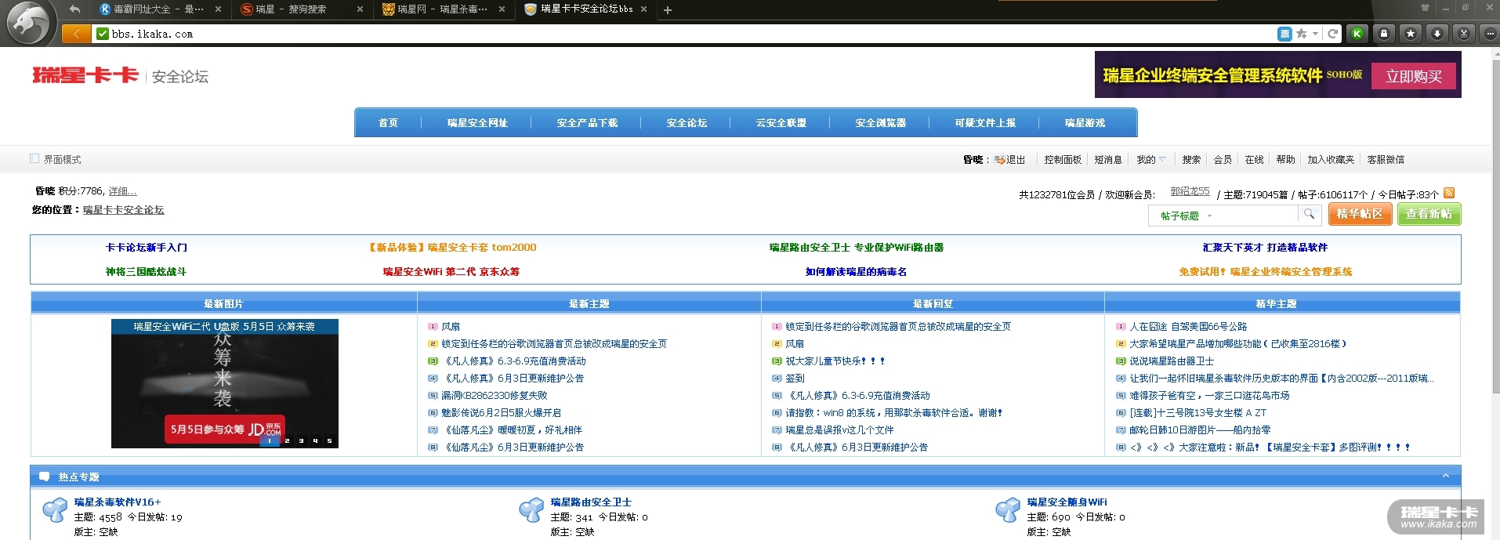This screenshot has width=1500, height=540.
Task: Collapse the 热点专题 section
Action: (x=1445, y=476)
